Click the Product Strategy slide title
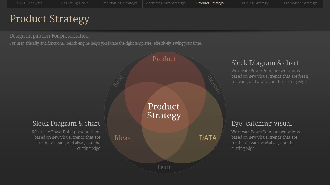330x185 pixels. pos(49,19)
